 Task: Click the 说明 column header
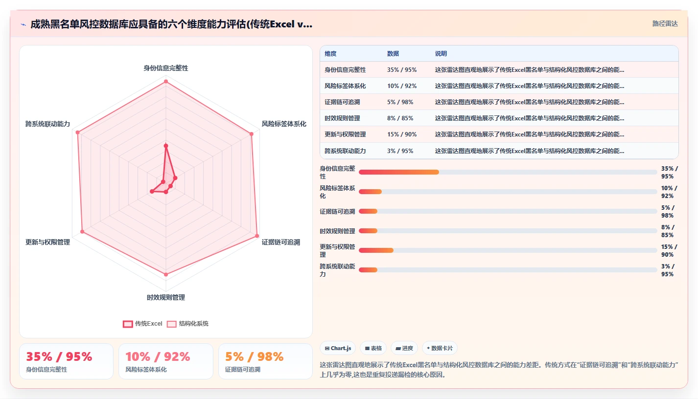click(x=441, y=54)
